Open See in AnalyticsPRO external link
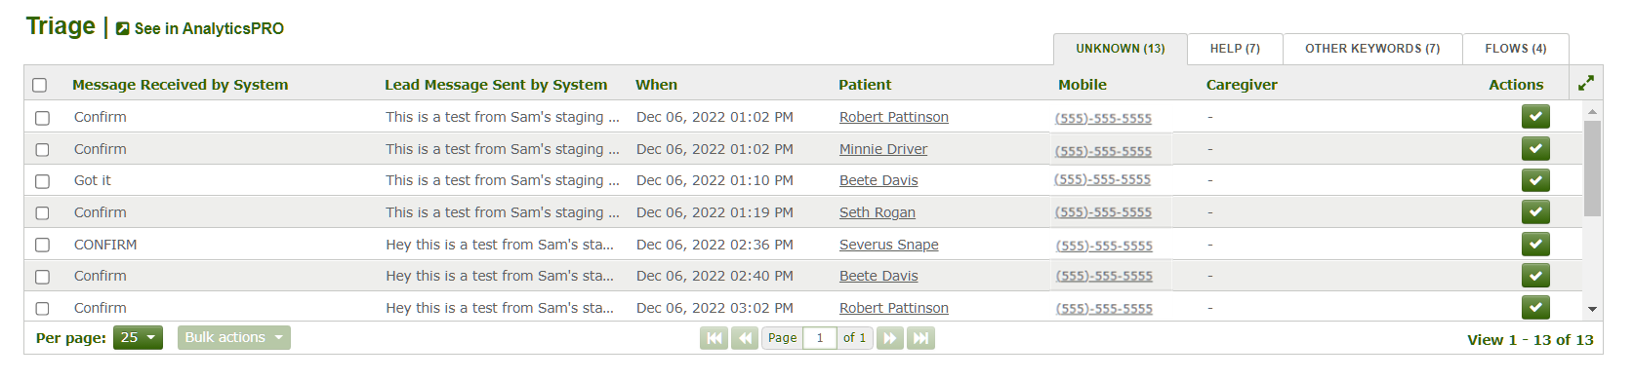The height and width of the screenshot is (380, 1634). click(x=200, y=29)
